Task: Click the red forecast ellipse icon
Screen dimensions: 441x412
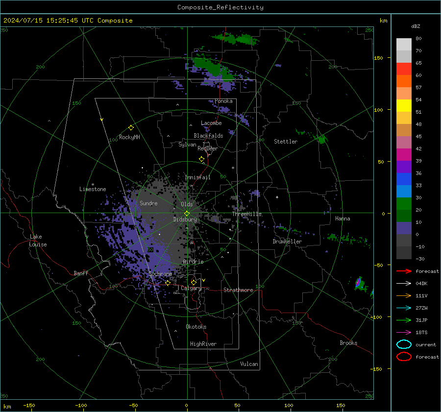Action: 404,357
